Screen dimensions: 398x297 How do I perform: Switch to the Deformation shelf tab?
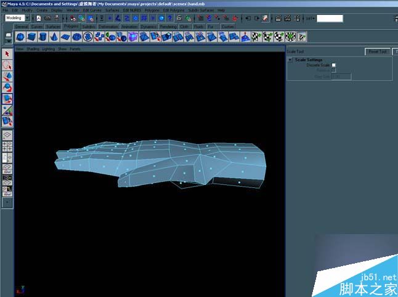pyautogui.click(x=108, y=26)
